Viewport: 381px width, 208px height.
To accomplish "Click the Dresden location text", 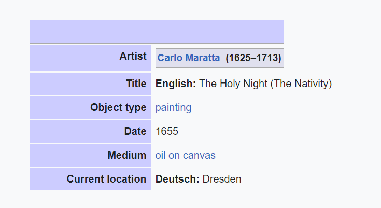I will (x=222, y=179).
